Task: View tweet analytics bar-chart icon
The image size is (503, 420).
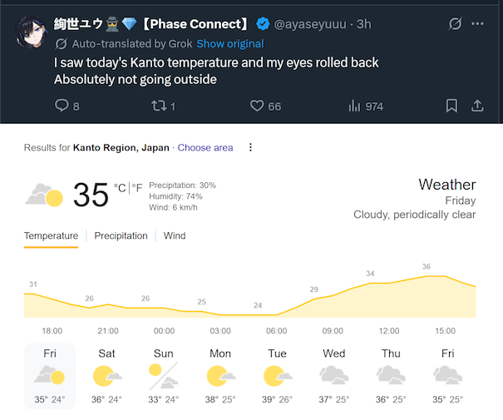Action: tap(354, 106)
